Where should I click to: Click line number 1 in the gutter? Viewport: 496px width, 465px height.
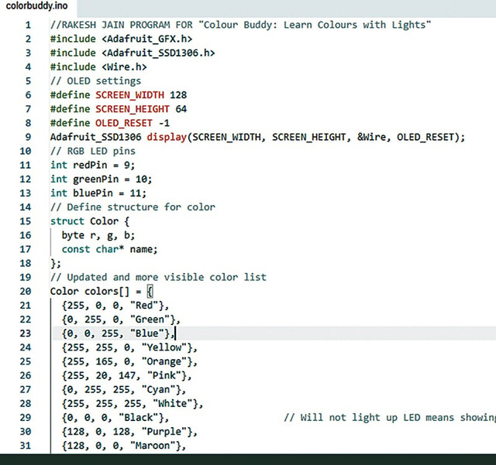(28, 25)
